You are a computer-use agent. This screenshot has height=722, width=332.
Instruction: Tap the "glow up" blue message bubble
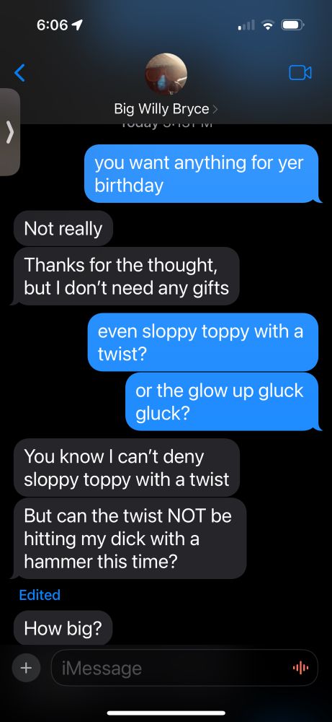(x=222, y=401)
